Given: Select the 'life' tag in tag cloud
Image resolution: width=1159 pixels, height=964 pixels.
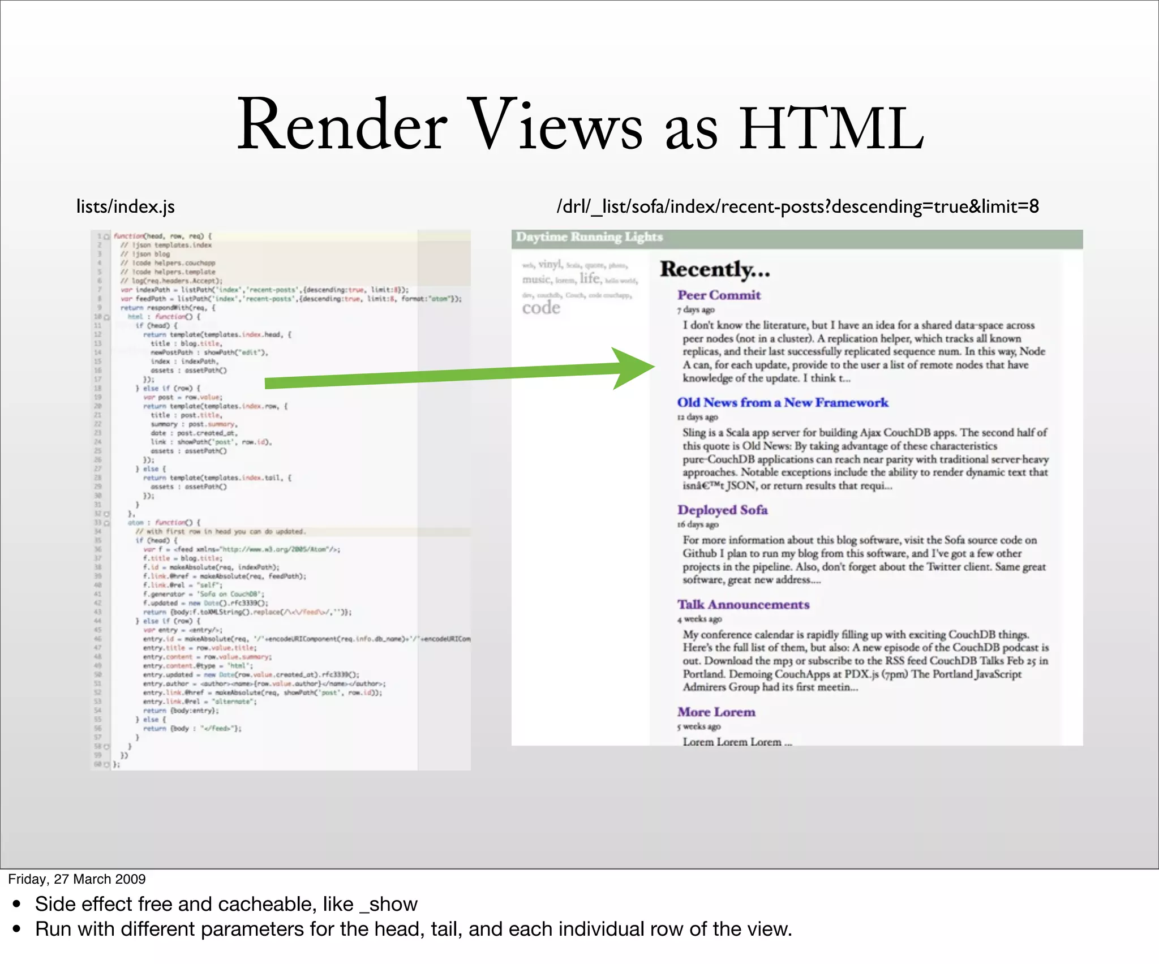Looking at the screenshot, I should tap(590, 278).
